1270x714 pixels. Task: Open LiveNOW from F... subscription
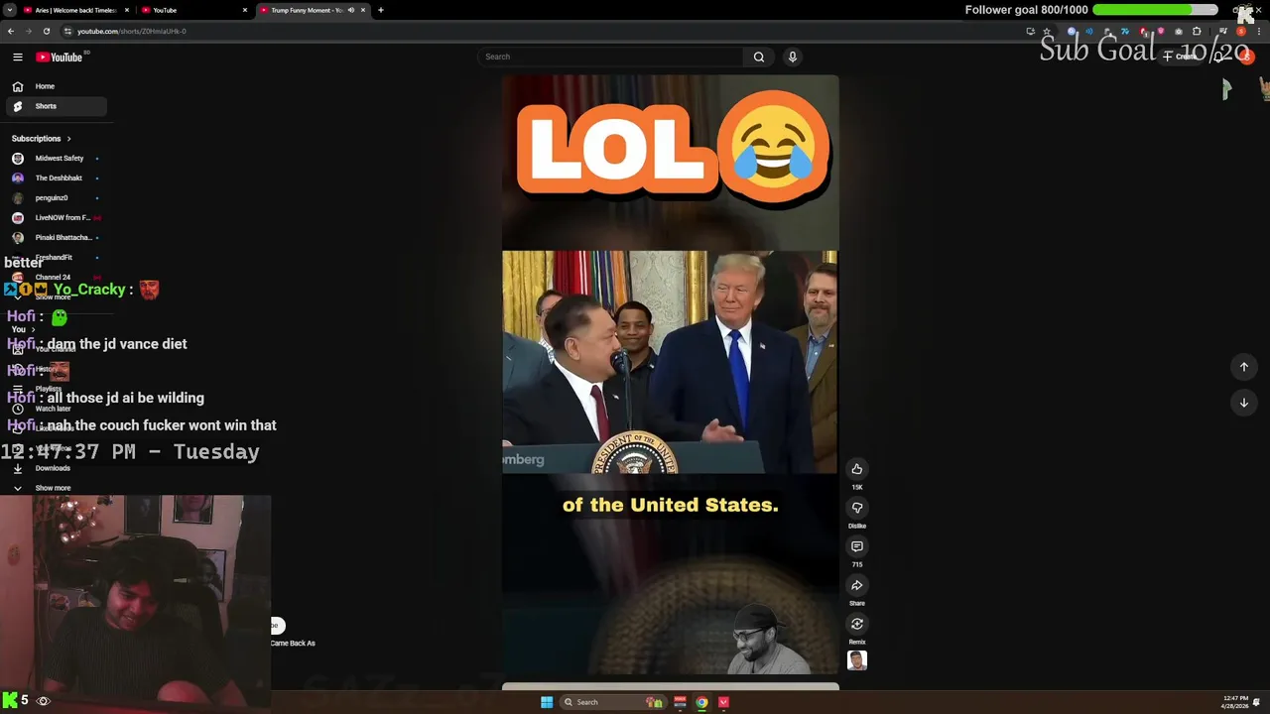56,218
